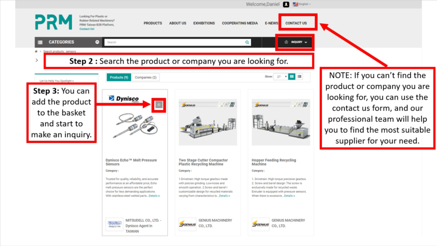Switch to the Products (9) tab
437x246 pixels.
(119, 77)
